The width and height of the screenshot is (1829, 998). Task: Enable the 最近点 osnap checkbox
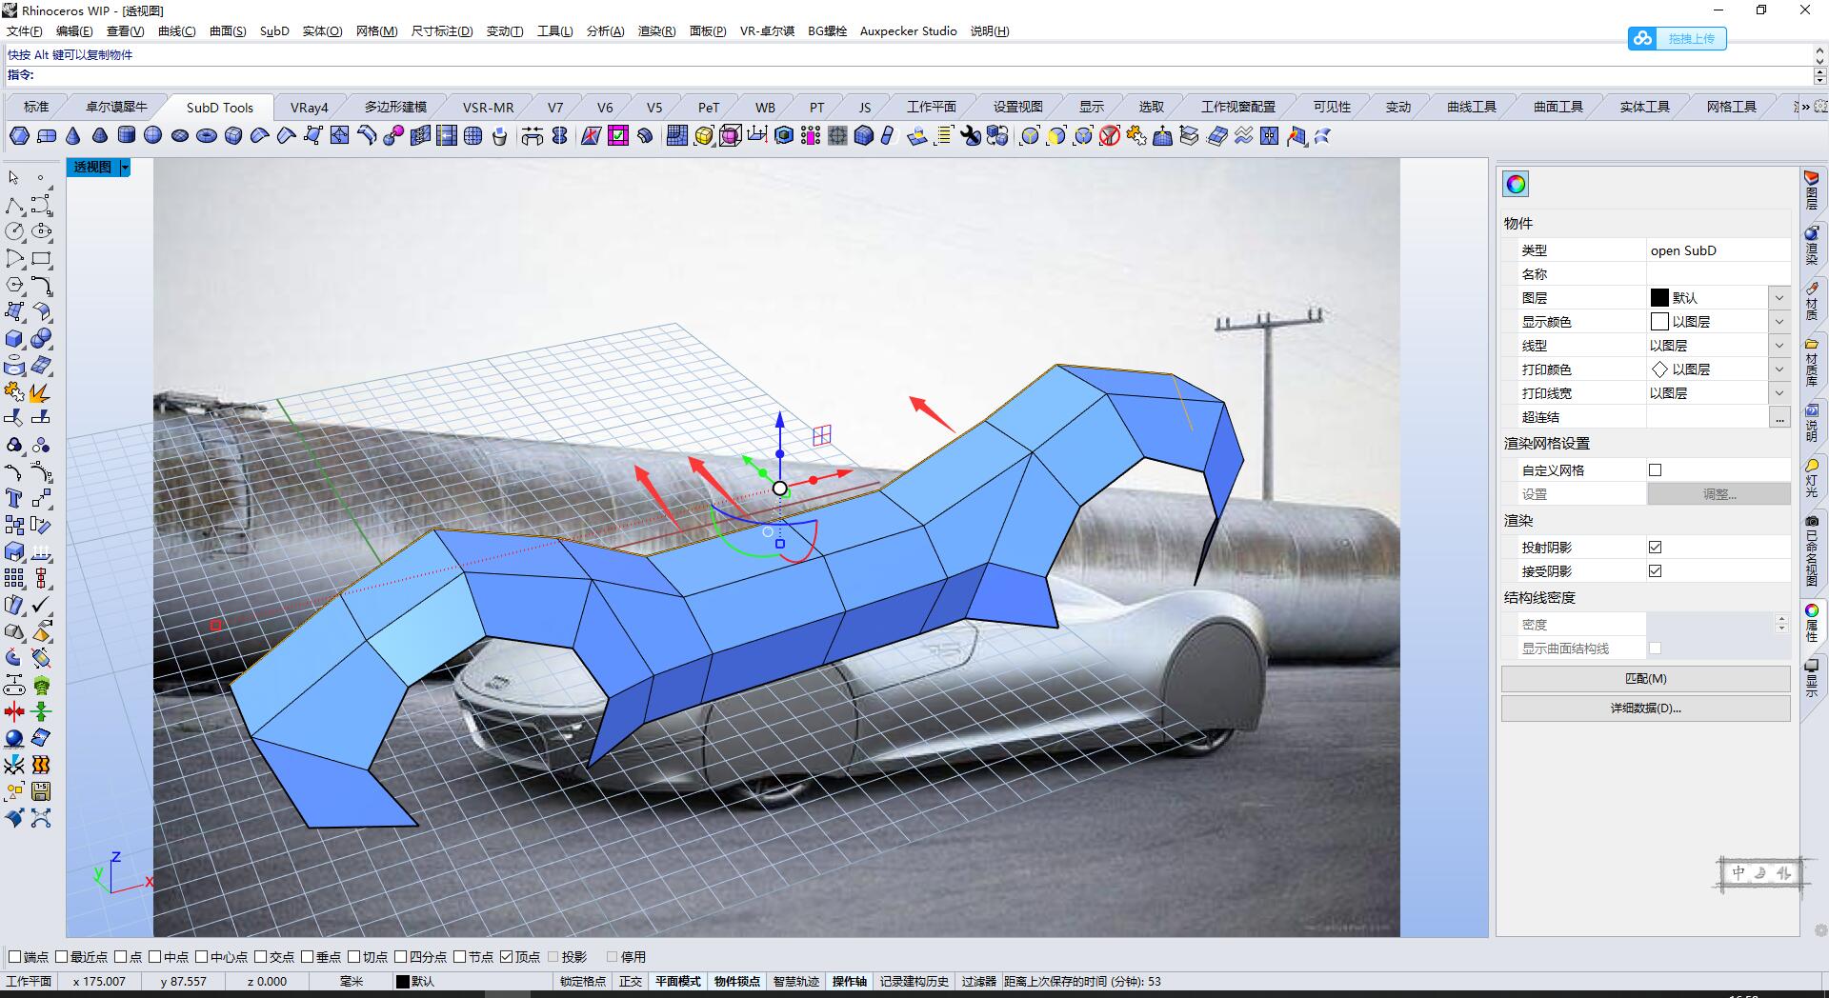point(62,957)
